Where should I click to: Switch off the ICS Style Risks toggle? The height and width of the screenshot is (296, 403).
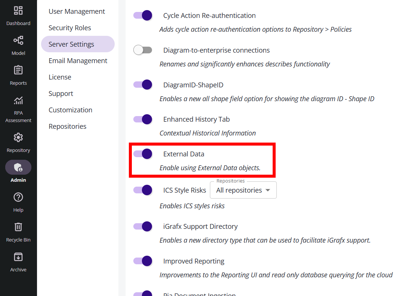pyautogui.click(x=143, y=190)
